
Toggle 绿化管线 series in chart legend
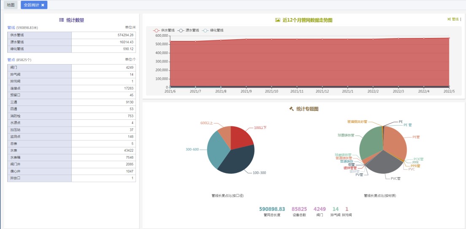(213, 30)
